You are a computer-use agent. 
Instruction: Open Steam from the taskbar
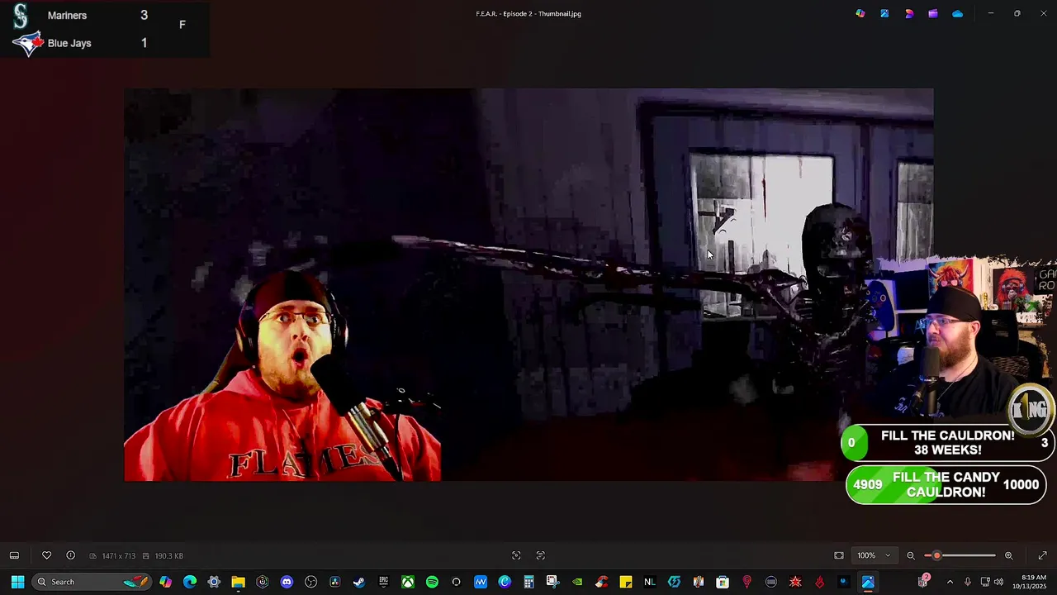click(359, 582)
